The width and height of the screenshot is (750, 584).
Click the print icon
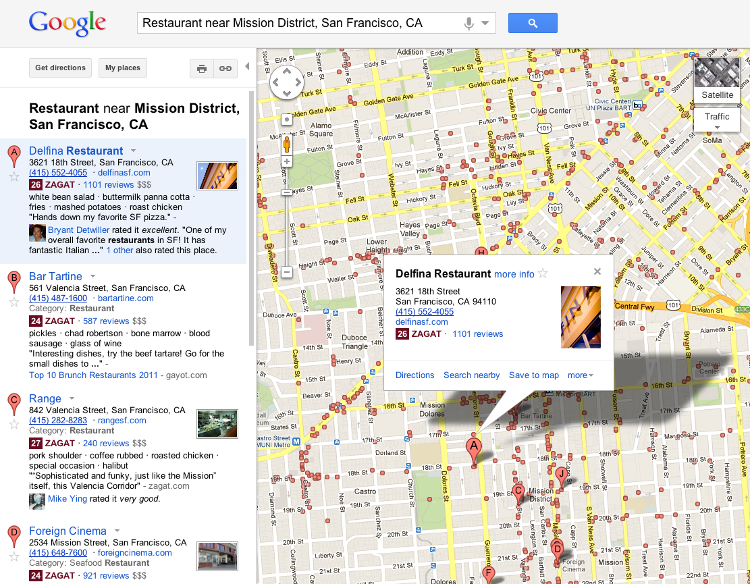[201, 68]
